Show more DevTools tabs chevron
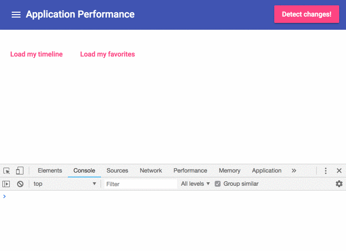The height and width of the screenshot is (251, 346). 294,171
